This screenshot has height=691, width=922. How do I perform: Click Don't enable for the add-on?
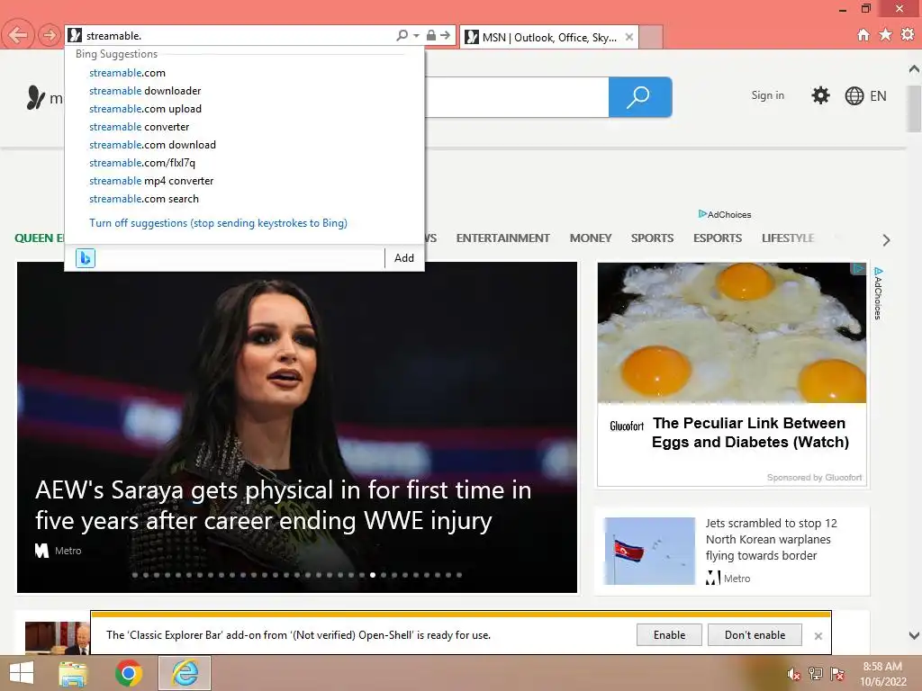pyautogui.click(x=755, y=635)
